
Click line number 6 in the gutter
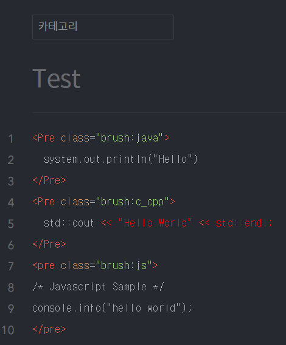pos(10,245)
